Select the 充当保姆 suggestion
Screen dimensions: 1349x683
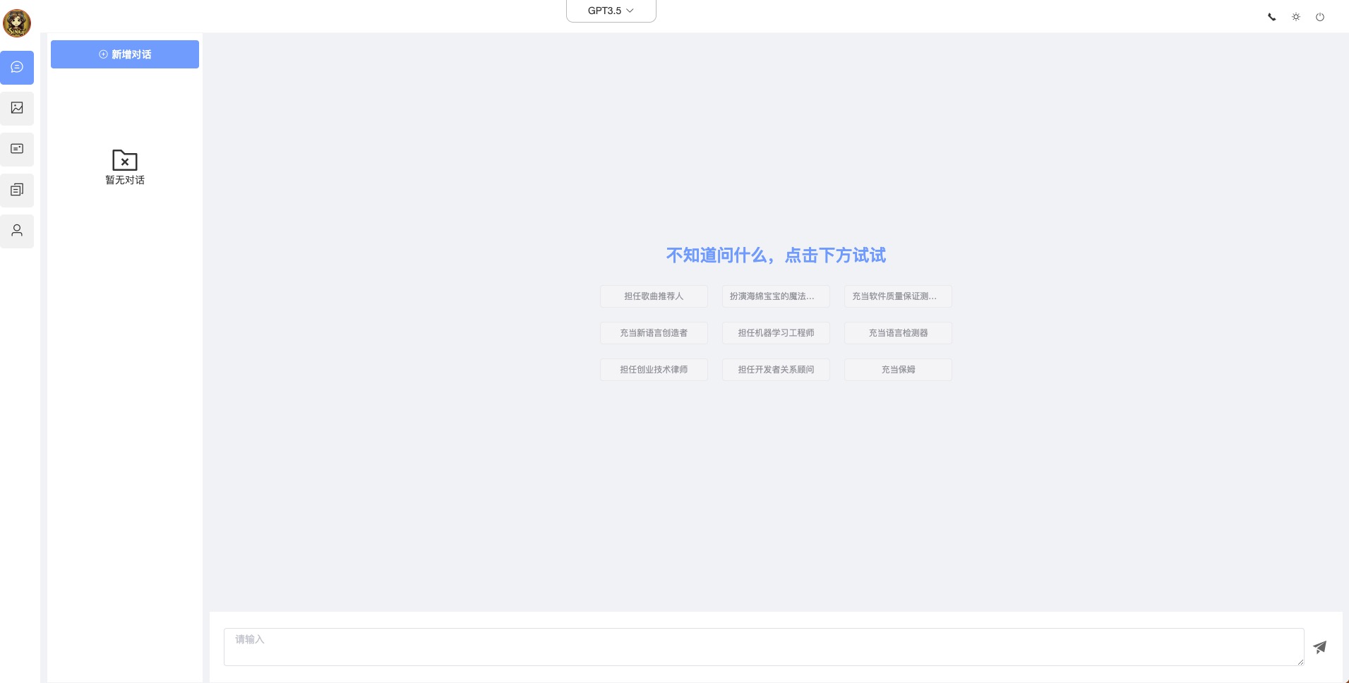(898, 369)
